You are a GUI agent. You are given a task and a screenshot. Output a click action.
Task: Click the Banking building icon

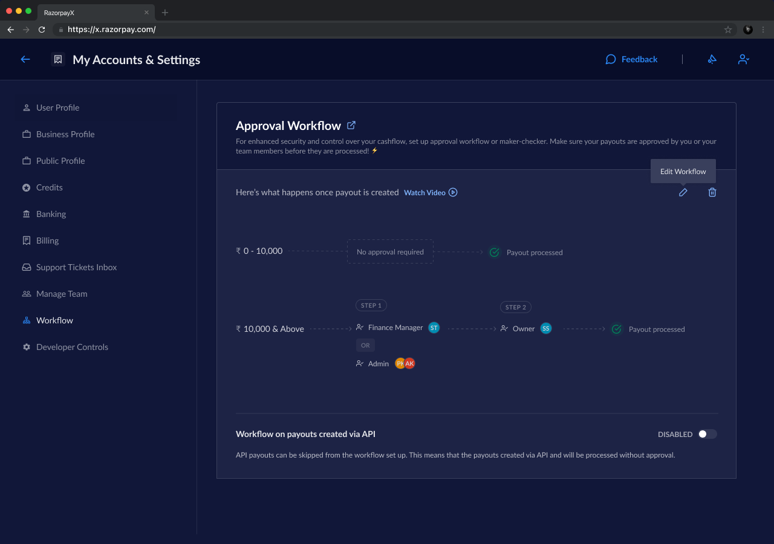pos(27,214)
